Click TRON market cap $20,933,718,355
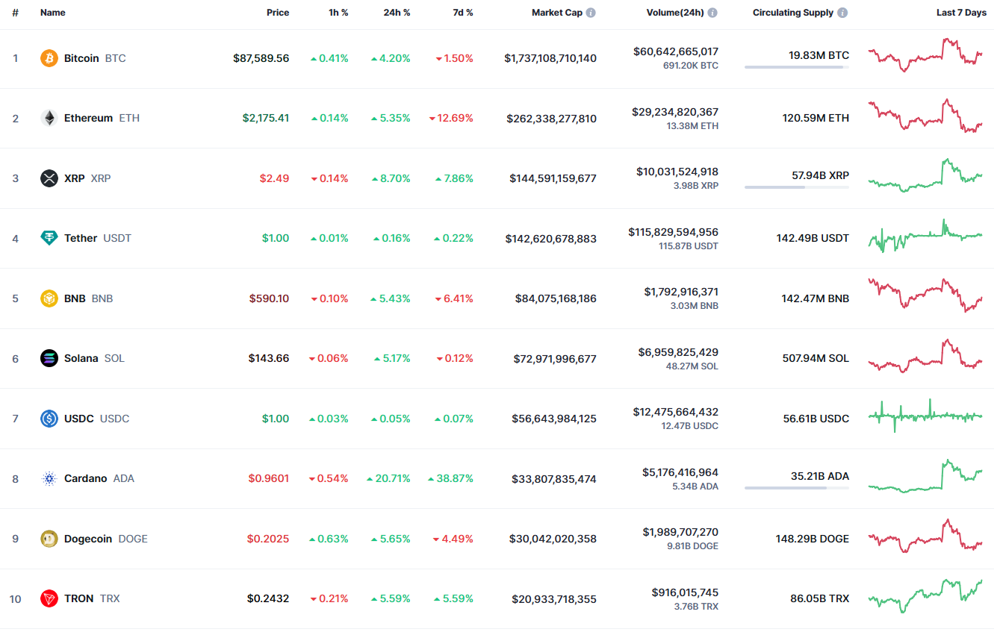 [x=554, y=598]
